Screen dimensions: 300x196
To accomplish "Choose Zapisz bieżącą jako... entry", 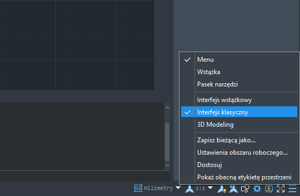I will click(239, 140).
